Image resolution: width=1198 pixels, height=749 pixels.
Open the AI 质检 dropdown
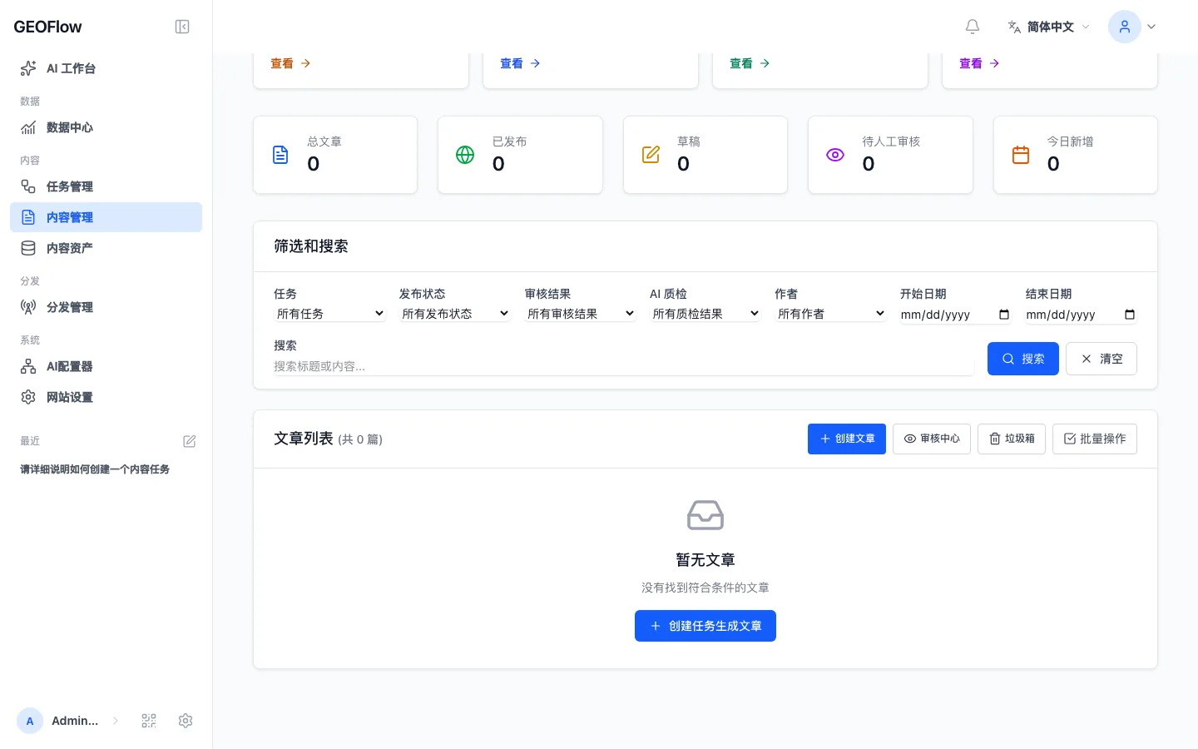coord(705,314)
